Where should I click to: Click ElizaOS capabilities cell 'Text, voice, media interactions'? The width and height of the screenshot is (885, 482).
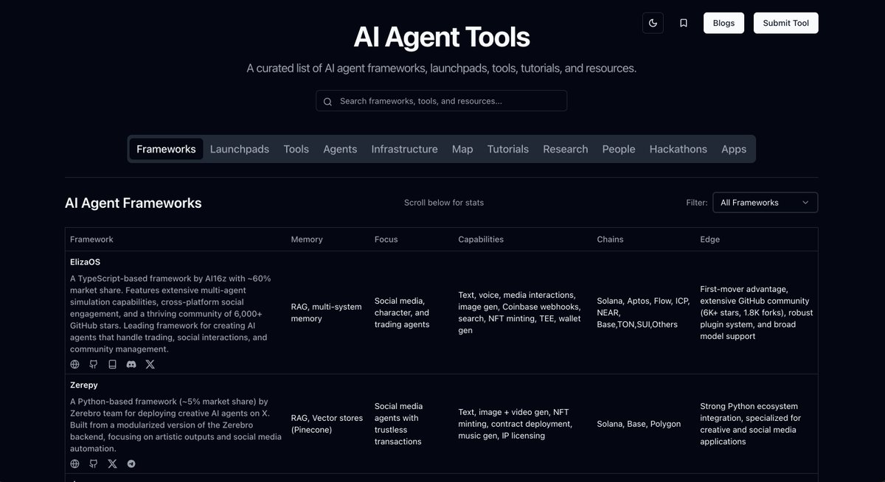click(520, 312)
